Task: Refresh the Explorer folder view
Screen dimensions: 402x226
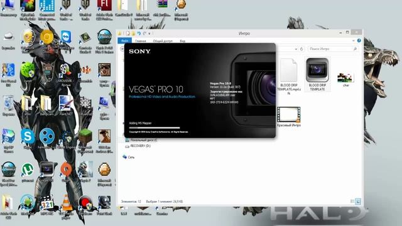Action: click(301, 49)
